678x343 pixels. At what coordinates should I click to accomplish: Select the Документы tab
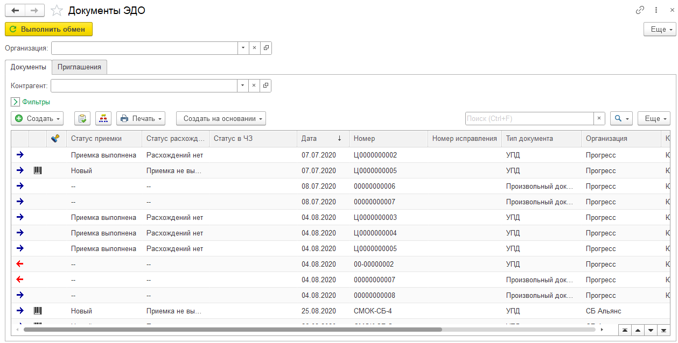pos(29,67)
